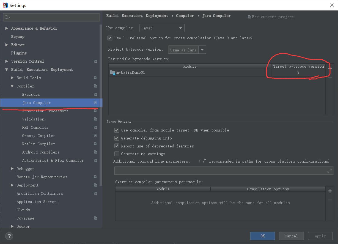Disable Generate debugging info
The width and height of the screenshot is (338, 244).
click(117, 138)
